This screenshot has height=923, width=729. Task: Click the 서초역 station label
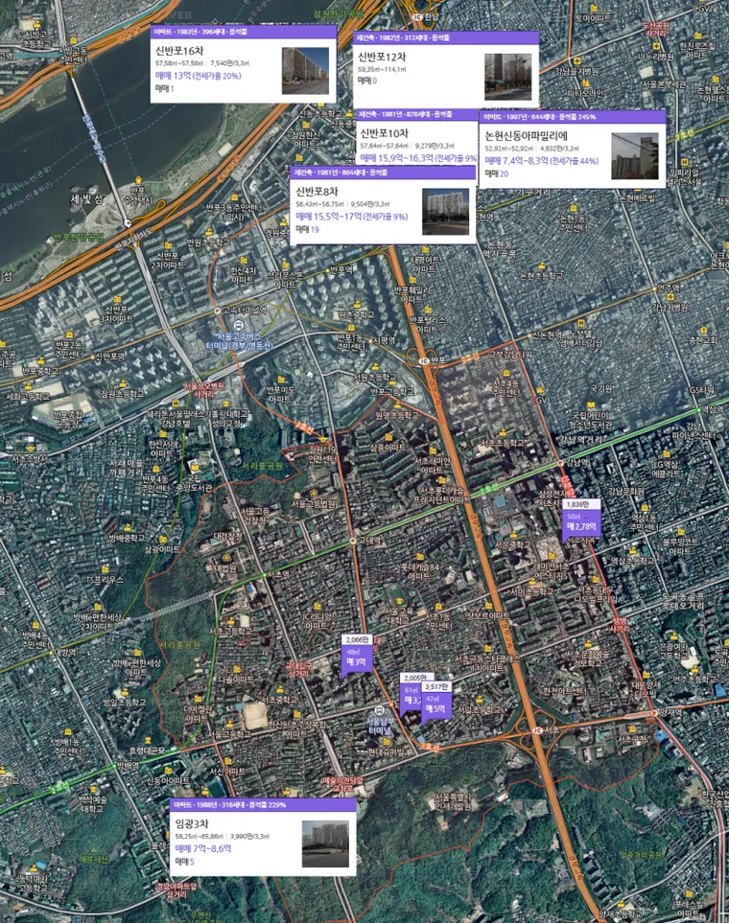coord(278,573)
